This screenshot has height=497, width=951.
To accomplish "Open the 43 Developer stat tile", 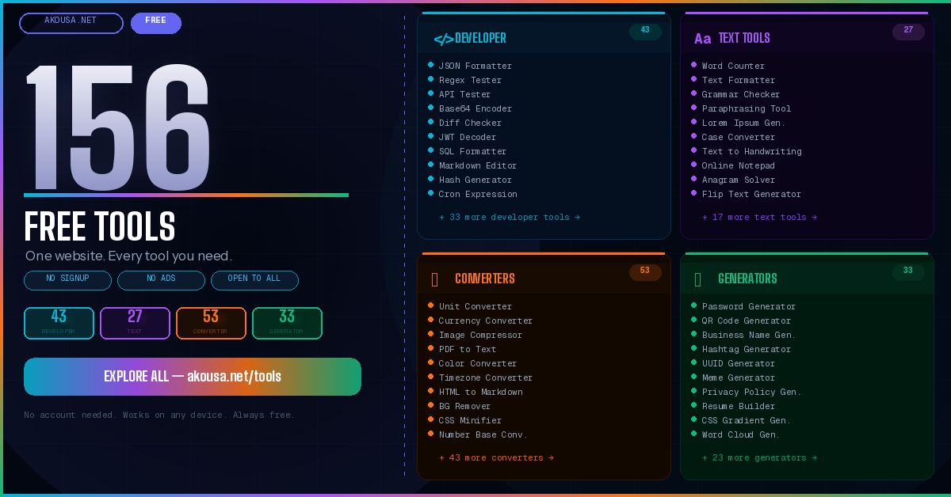I will pos(59,323).
